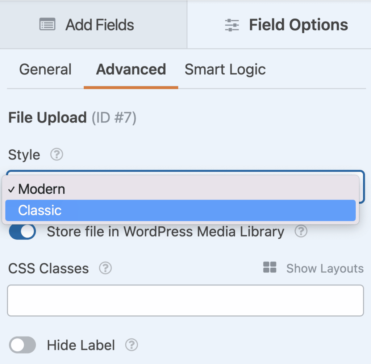Image resolution: width=371 pixels, height=364 pixels.
Task: Open the Style help tooltip
Action: point(56,155)
